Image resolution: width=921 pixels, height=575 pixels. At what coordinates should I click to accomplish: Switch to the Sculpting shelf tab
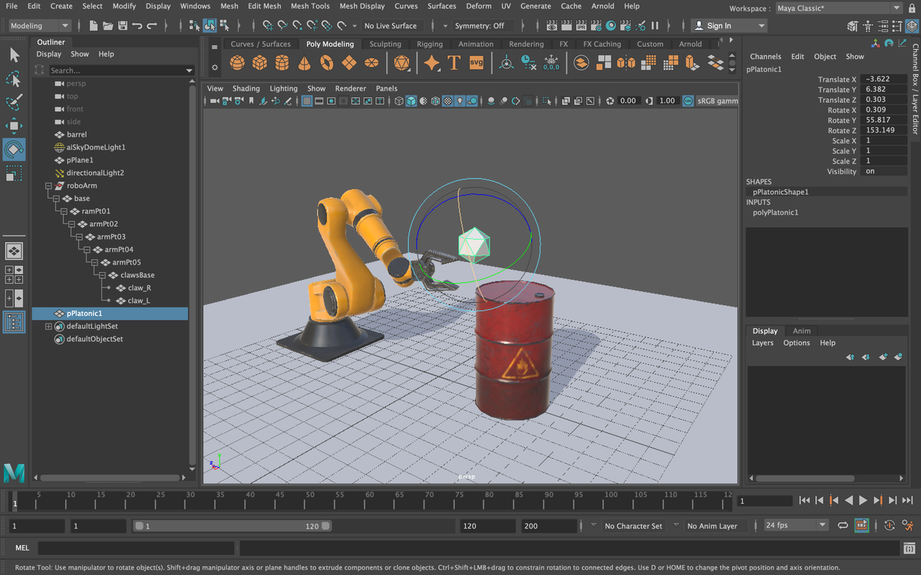tap(385, 44)
